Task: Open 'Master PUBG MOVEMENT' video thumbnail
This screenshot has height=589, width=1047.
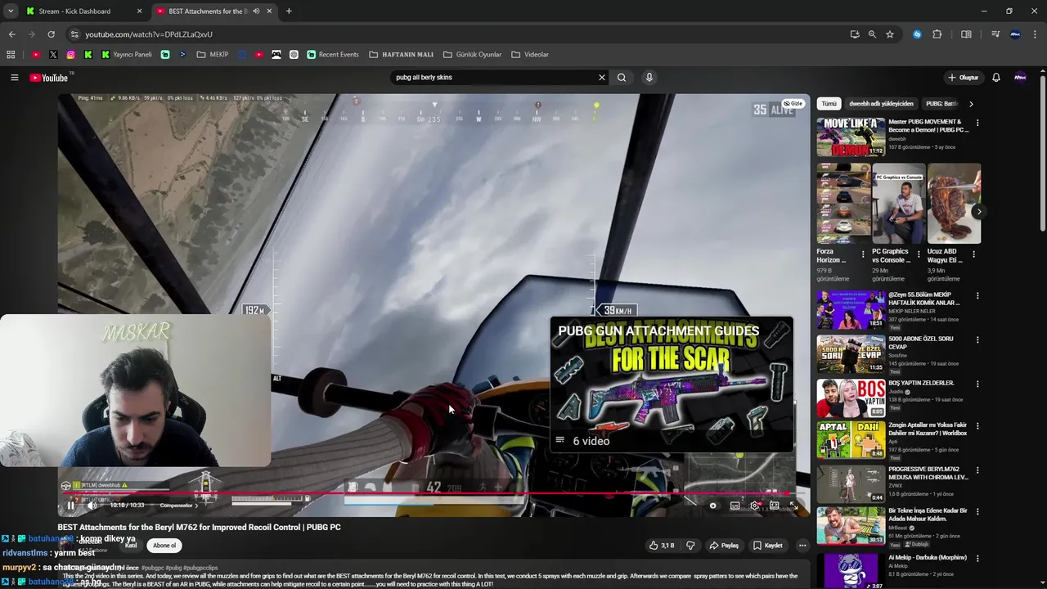Action: [851, 137]
